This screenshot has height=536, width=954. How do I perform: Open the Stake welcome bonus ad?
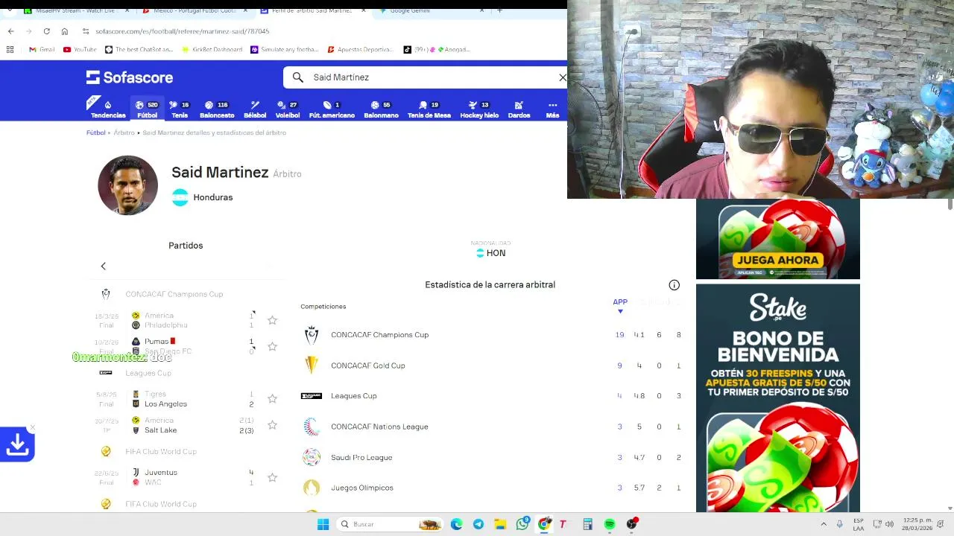tap(777, 398)
